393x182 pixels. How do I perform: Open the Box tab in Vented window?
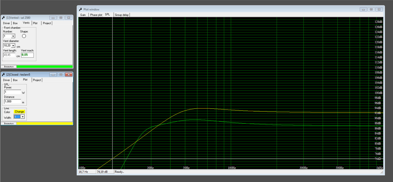[15, 23]
